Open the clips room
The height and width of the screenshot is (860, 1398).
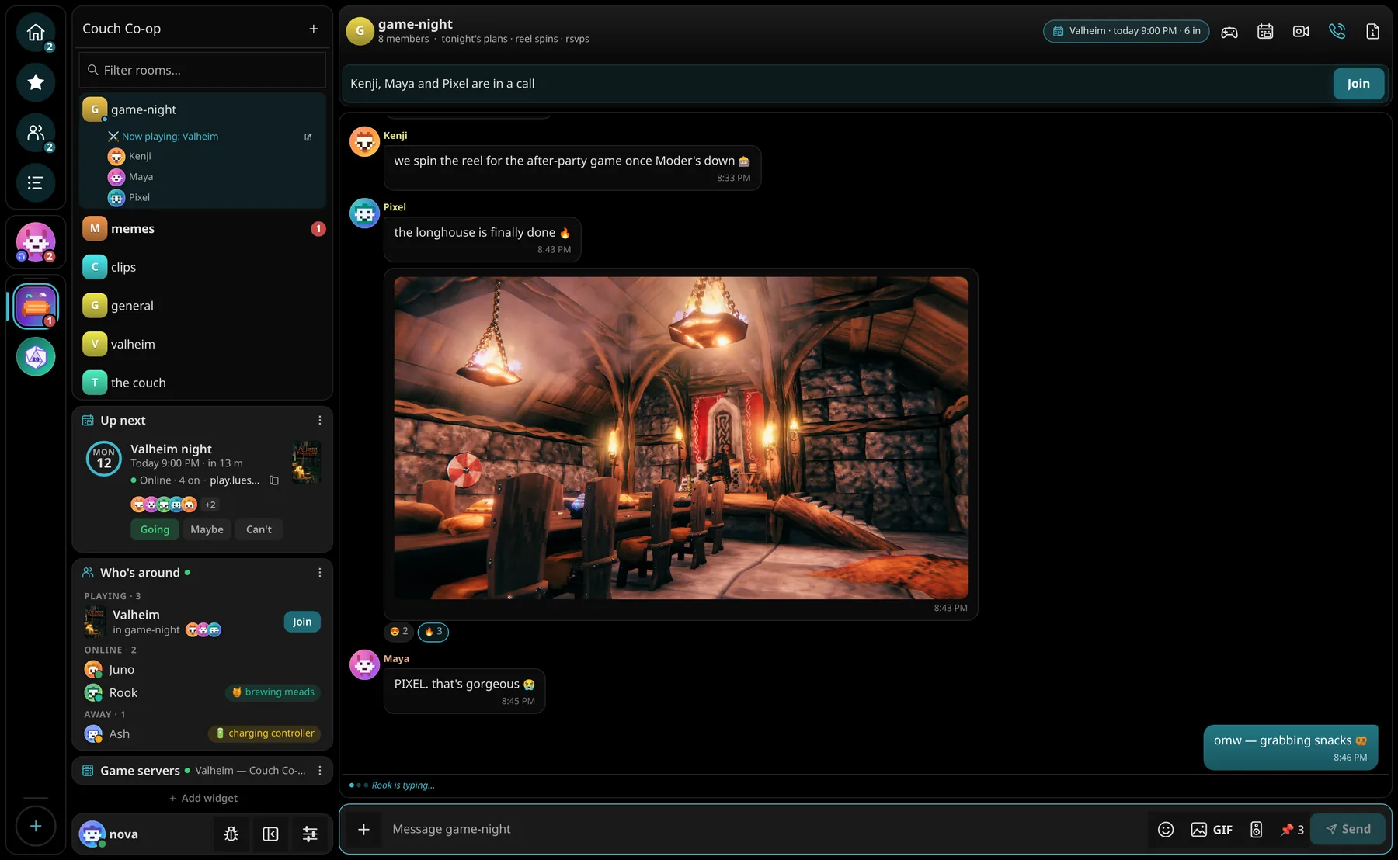tap(203, 267)
